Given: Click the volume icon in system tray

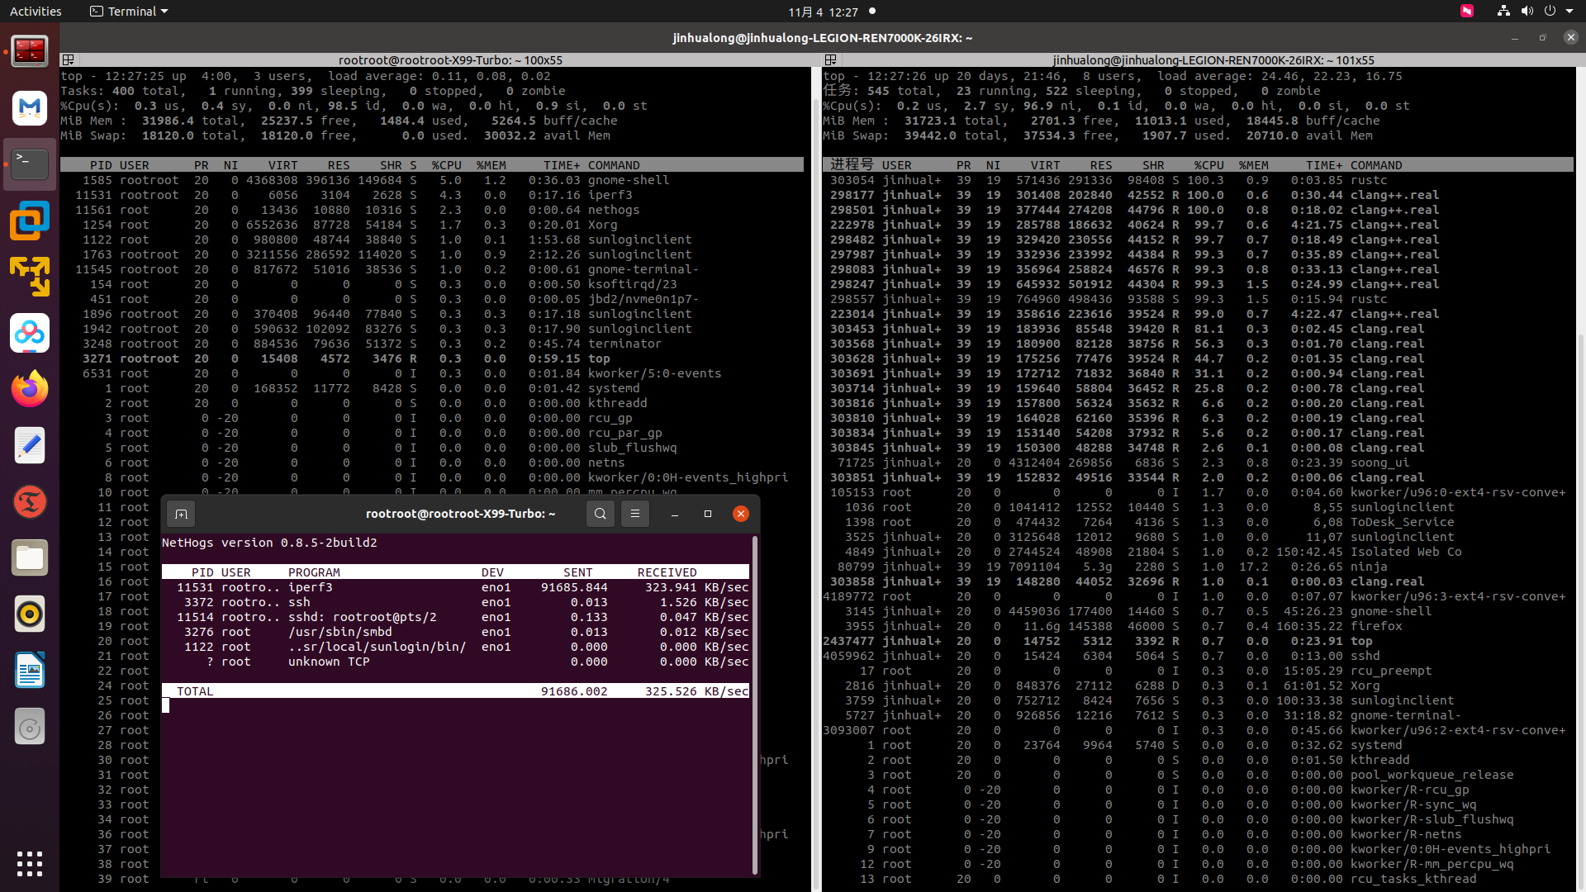Looking at the screenshot, I should click(1527, 12).
